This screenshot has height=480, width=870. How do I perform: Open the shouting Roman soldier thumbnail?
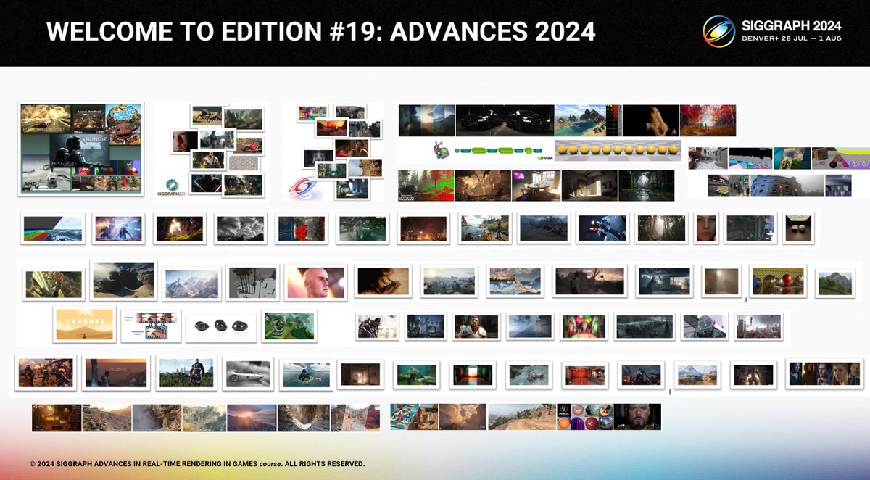476,326
